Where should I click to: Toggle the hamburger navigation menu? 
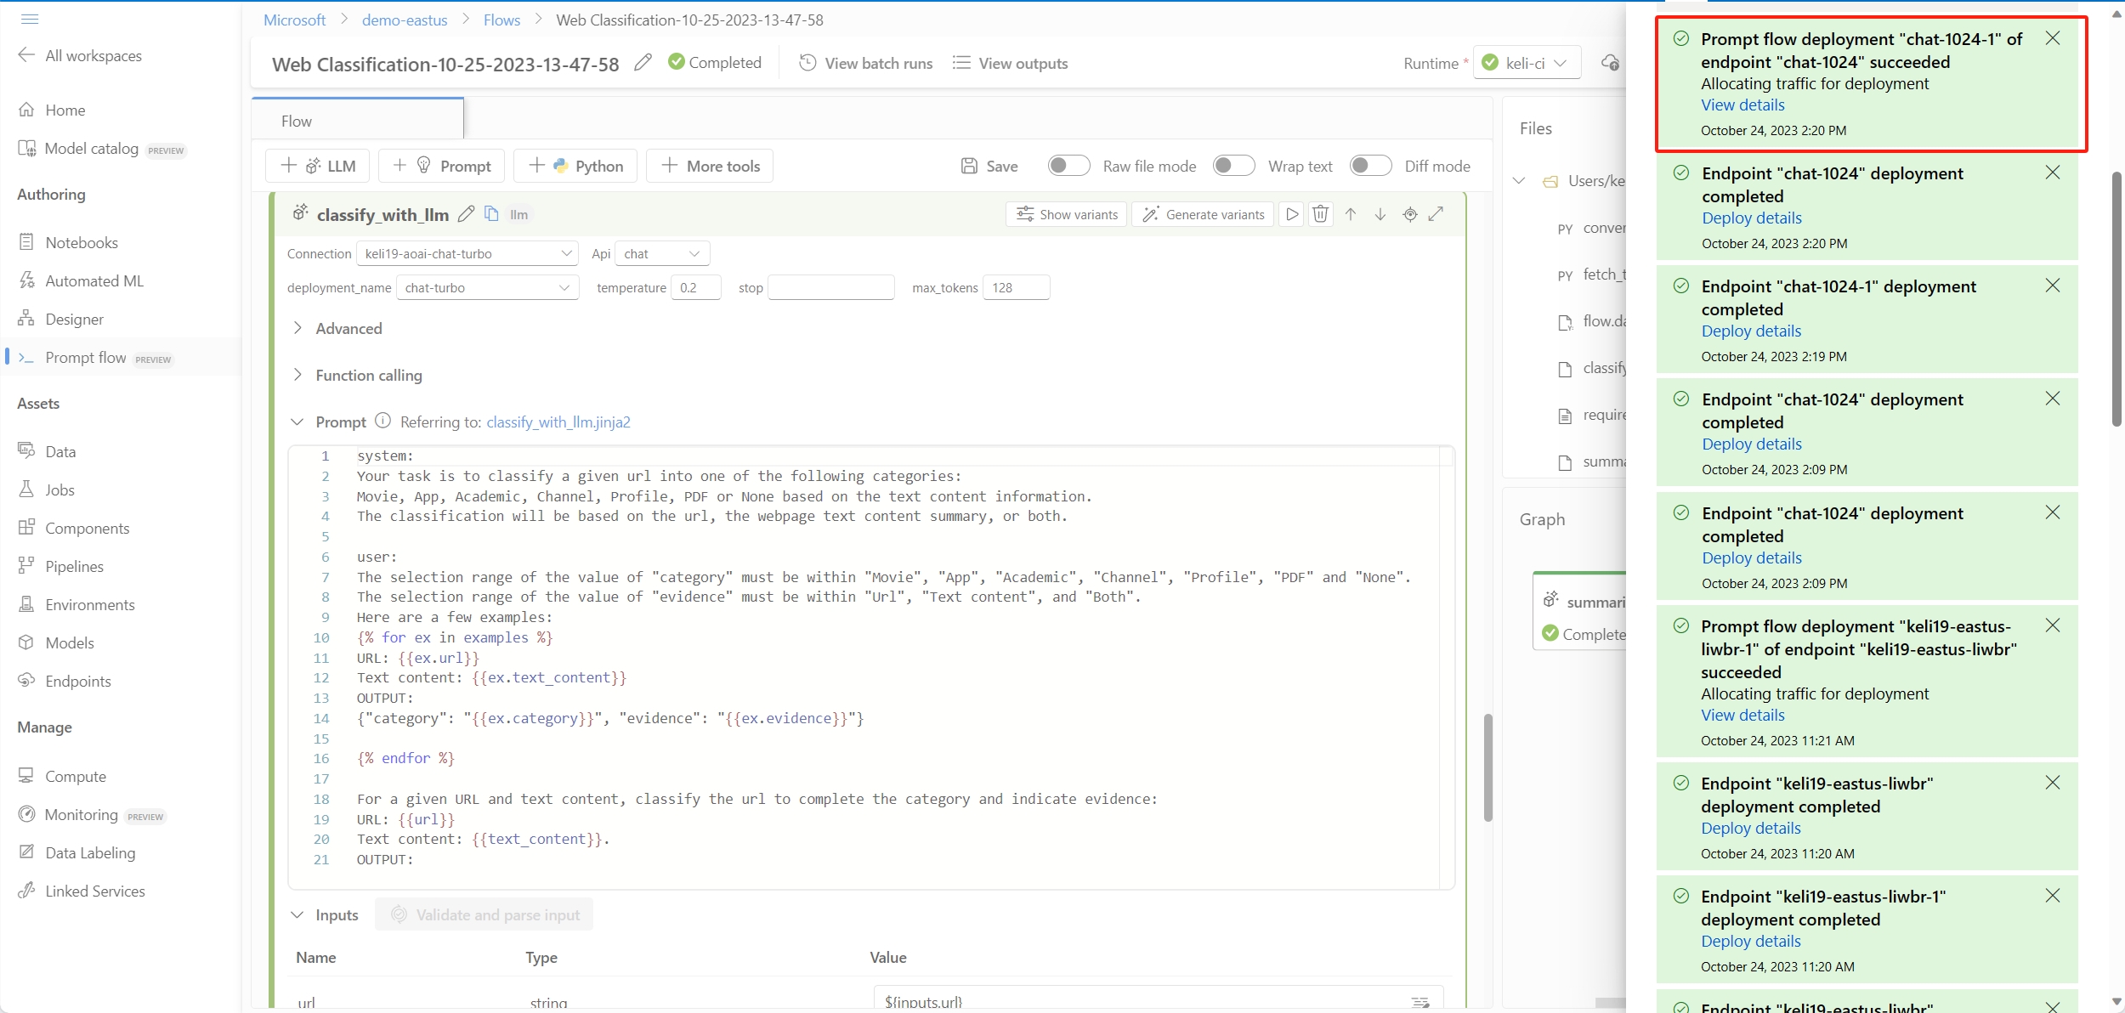pyautogui.click(x=30, y=19)
